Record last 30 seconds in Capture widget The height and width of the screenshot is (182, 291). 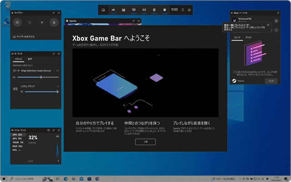[x=30, y=22]
